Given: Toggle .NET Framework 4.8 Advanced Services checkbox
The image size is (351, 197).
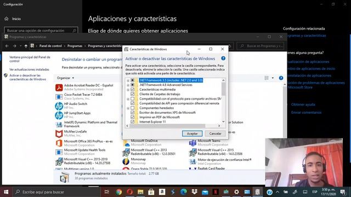Looking at the screenshot, I should 133,85.
